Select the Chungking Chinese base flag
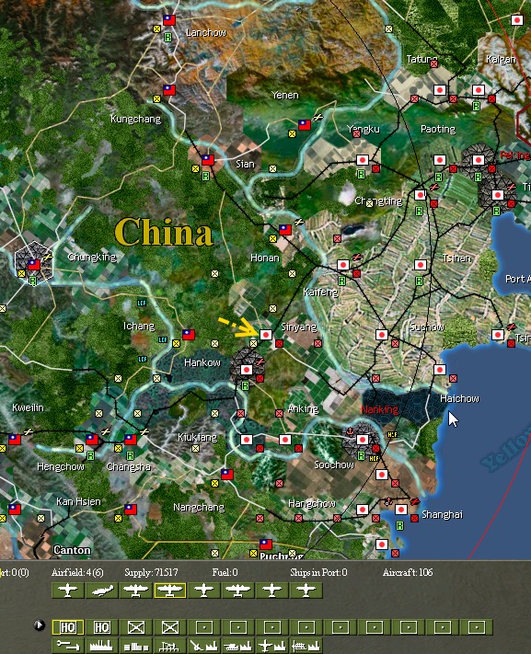Screen dimensions: 531x654 (34, 264)
